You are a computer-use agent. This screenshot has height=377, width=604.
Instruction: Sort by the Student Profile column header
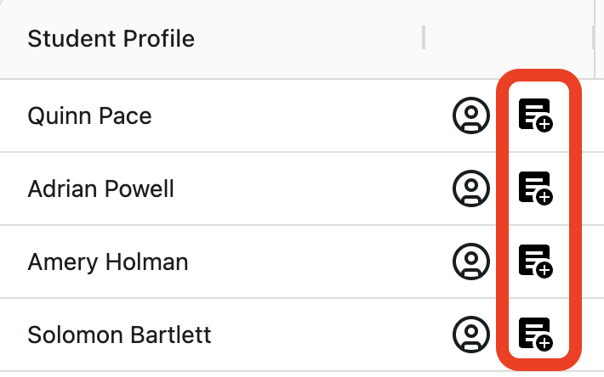coord(111,39)
